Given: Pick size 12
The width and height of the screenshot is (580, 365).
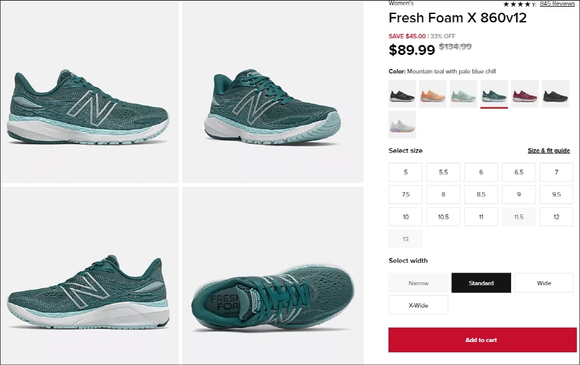Looking at the screenshot, I should pos(556,217).
